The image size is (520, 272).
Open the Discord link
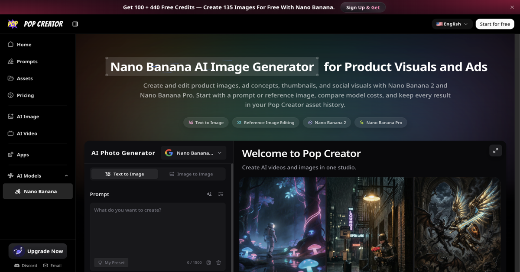coord(26,266)
